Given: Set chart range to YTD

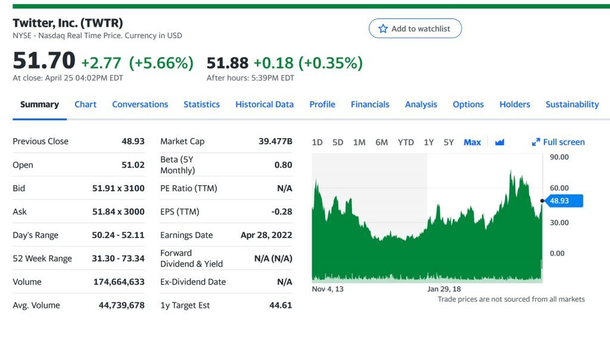Looking at the screenshot, I should coord(406,143).
